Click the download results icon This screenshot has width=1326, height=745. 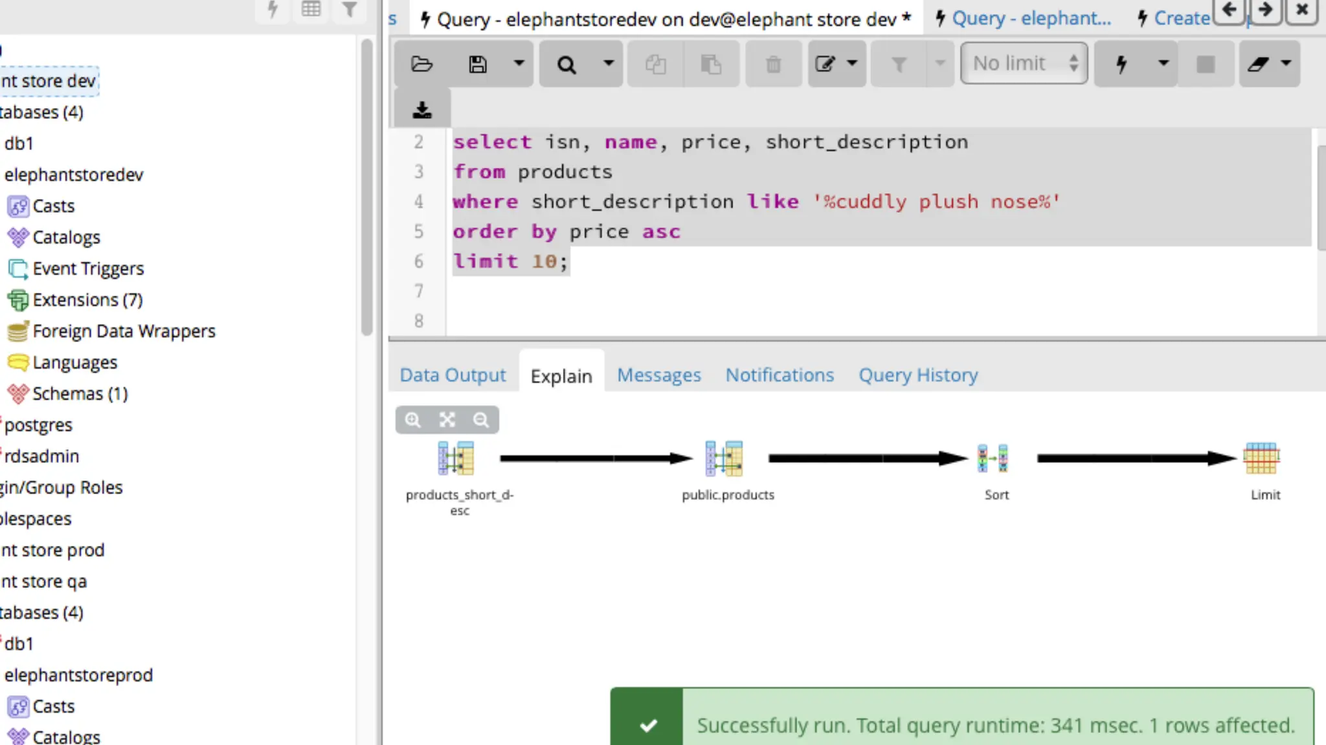[x=422, y=110]
